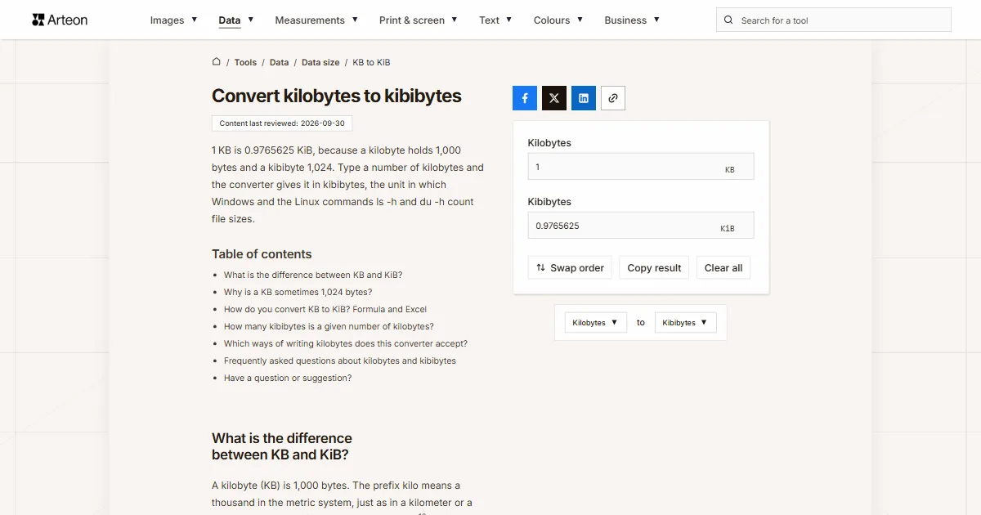This screenshot has height=515, width=981.
Task: Jump to 'Which ways of writing kilobytes' section
Action: [x=346, y=344]
